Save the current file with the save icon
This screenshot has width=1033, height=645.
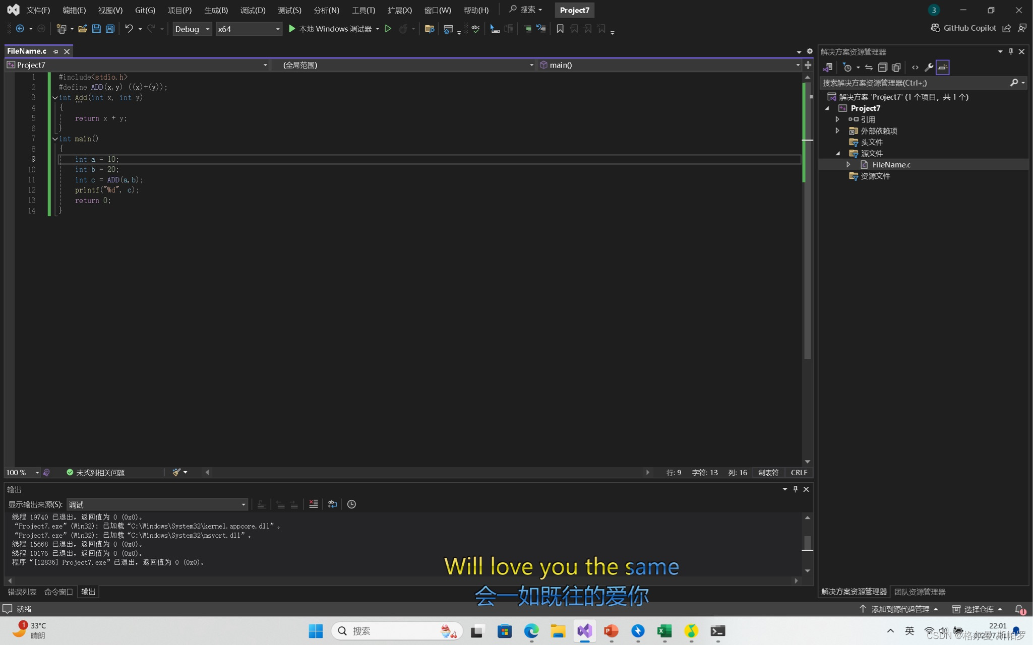96,29
